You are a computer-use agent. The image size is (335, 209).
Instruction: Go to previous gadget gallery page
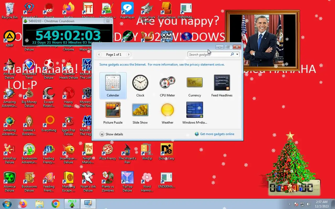coord(99,55)
